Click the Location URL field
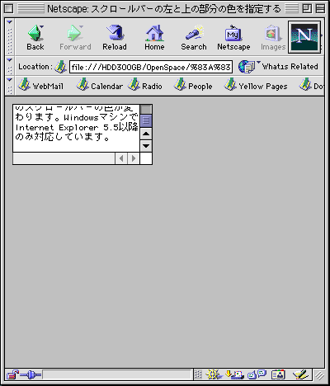The height and width of the screenshot is (386, 330). pyautogui.click(x=151, y=67)
